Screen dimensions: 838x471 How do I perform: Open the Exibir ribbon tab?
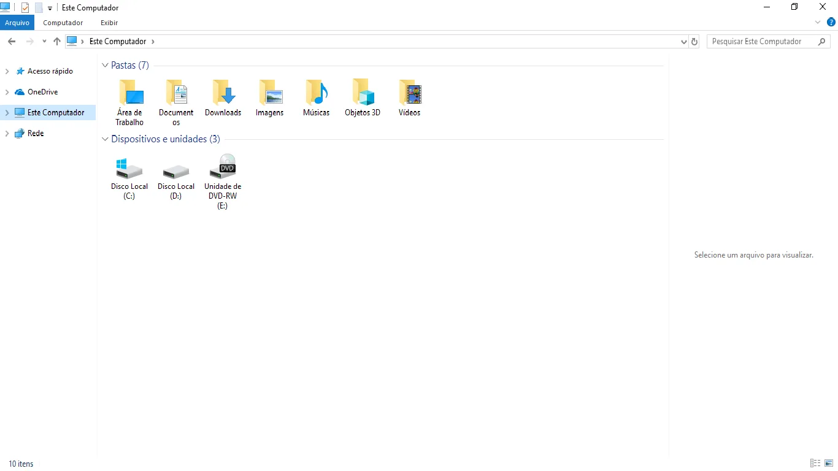[x=109, y=23]
